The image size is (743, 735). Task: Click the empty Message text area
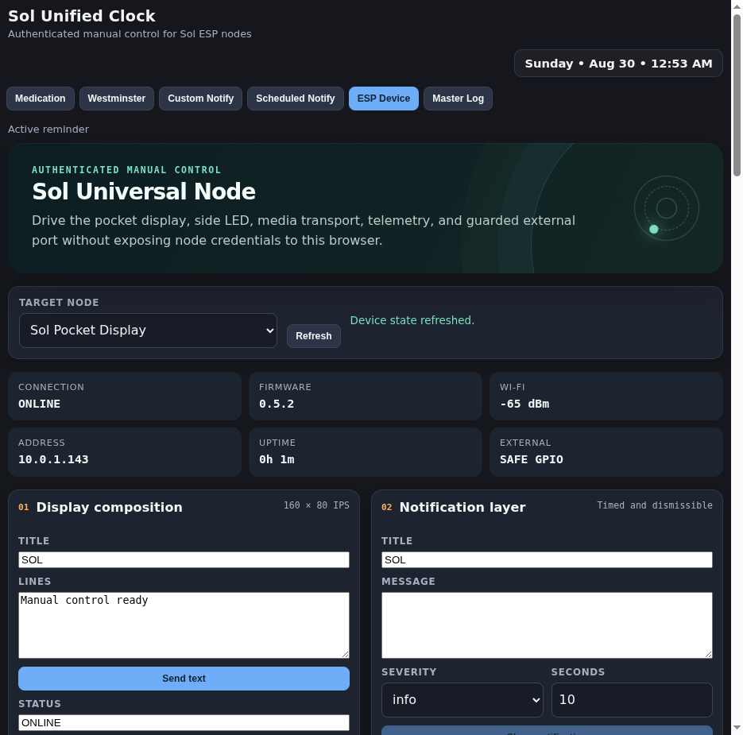tap(547, 625)
